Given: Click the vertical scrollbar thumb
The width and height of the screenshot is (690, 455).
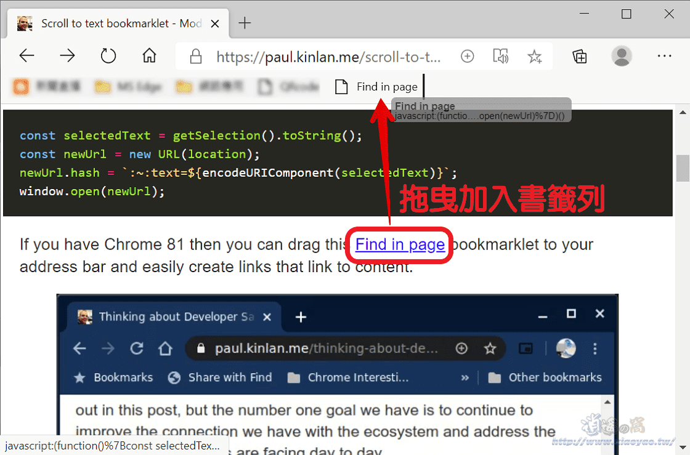Looking at the screenshot, I should pyautogui.click(x=683, y=168).
